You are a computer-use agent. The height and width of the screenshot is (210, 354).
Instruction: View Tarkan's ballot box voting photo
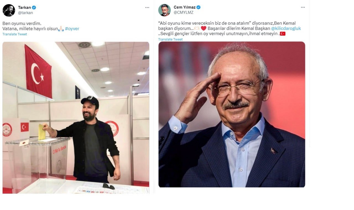click(76, 118)
